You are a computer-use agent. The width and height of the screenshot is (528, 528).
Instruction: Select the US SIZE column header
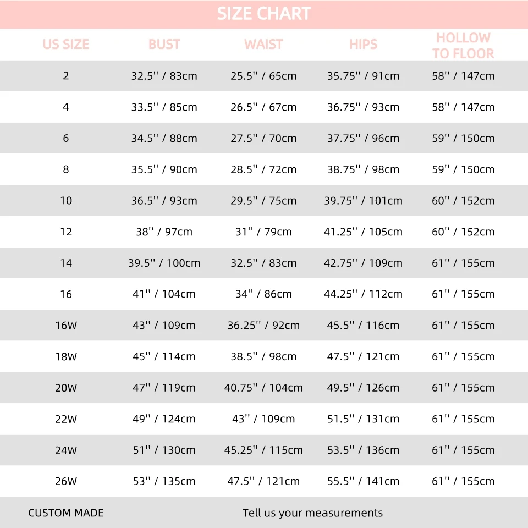coord(66,45)
